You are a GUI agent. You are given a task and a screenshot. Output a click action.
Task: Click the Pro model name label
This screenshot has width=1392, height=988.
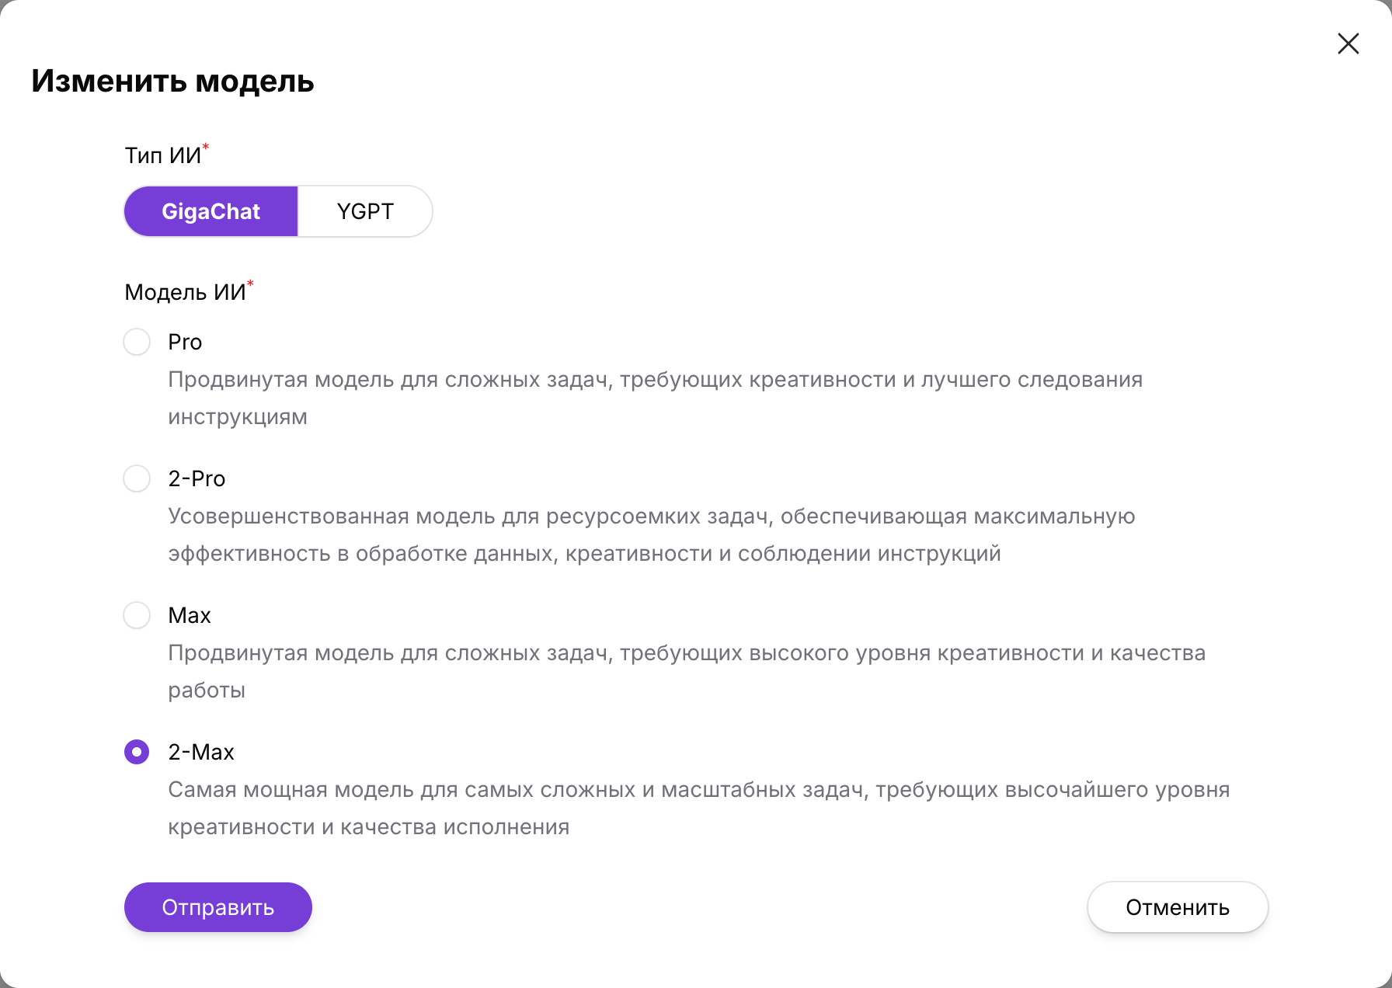(x=185, y=342)
